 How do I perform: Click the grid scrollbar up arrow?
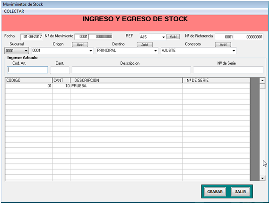pyautogui.click(x=262, y=80)
